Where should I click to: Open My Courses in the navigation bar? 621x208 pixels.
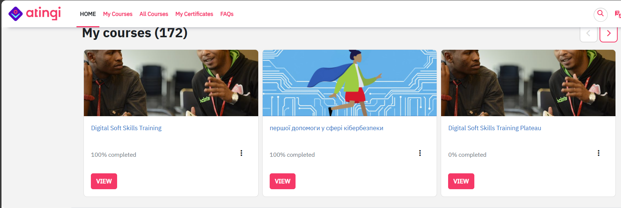coord(117,14)
